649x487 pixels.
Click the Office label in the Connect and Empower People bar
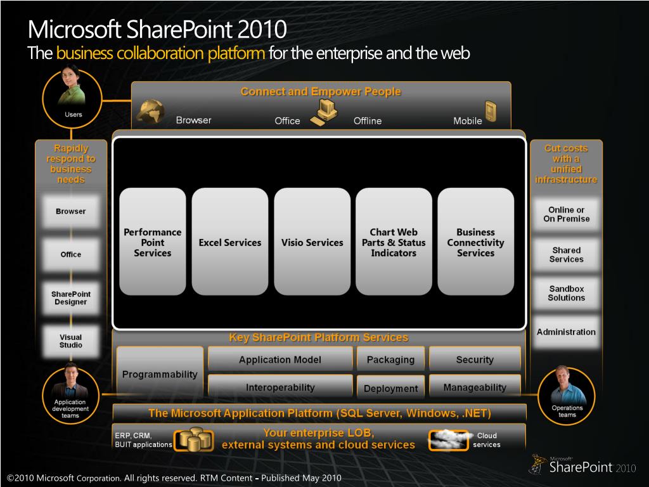coord(287,121)
